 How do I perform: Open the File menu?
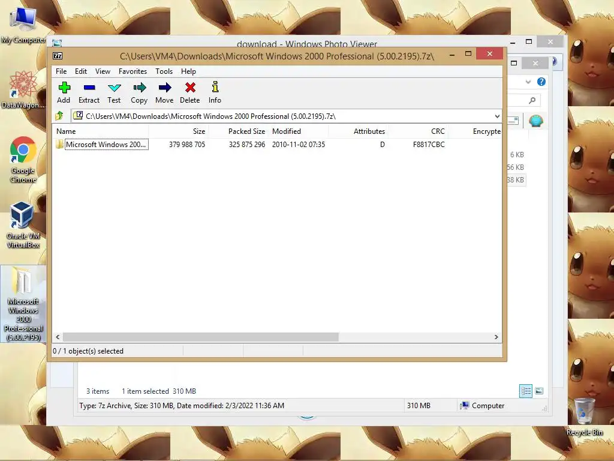(61, 71)
